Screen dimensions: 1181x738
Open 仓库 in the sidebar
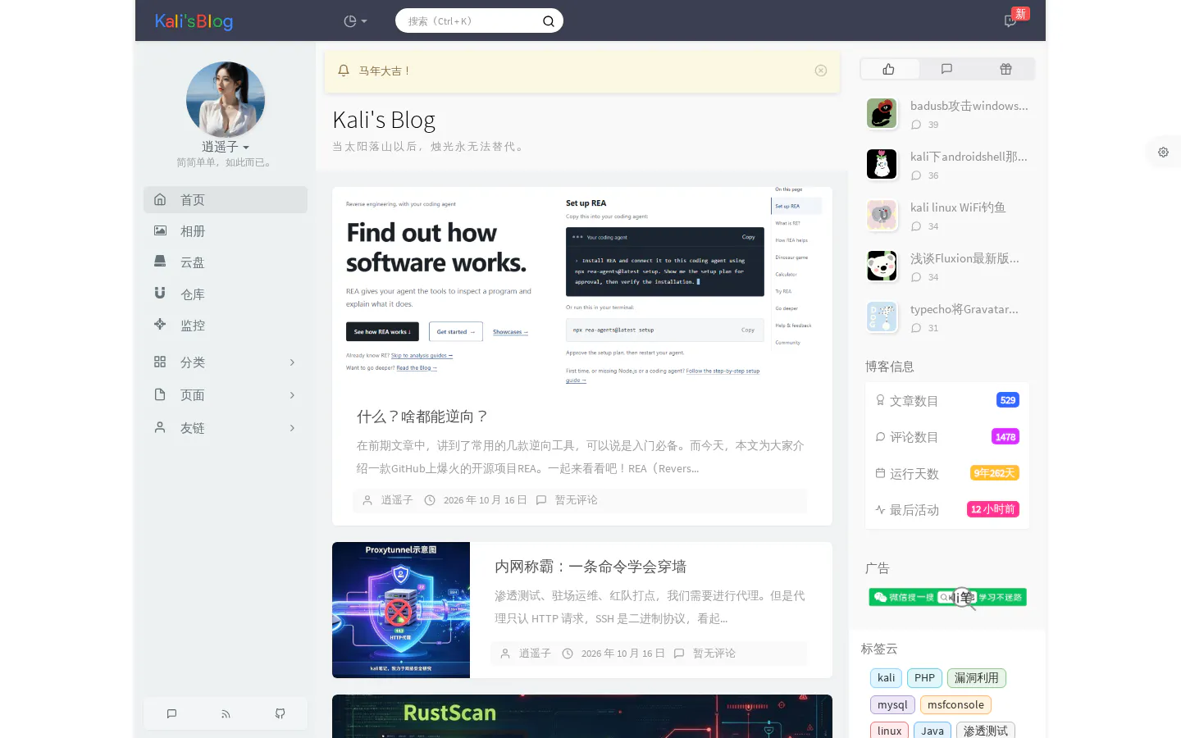tap(226, 294)
